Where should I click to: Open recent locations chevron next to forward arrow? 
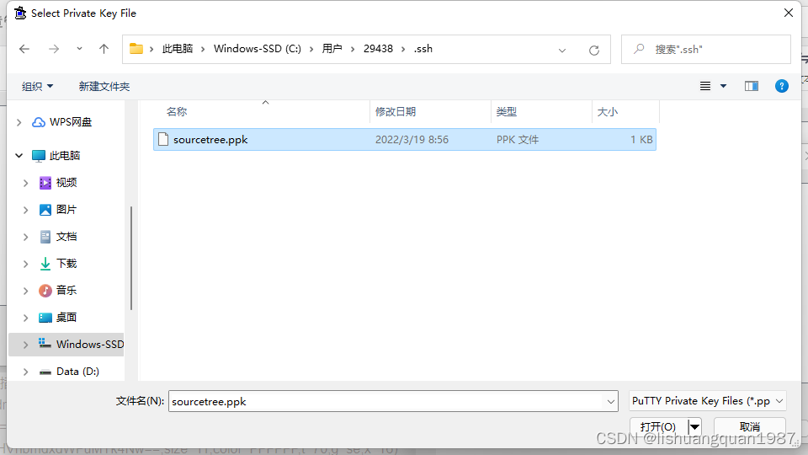click(x=79, y=49)
